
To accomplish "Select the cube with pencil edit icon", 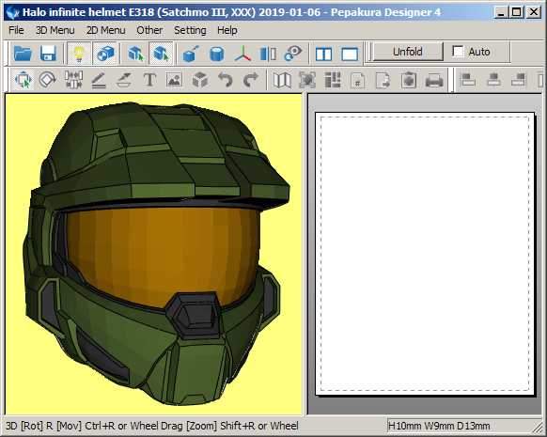I will pos(191,54).
